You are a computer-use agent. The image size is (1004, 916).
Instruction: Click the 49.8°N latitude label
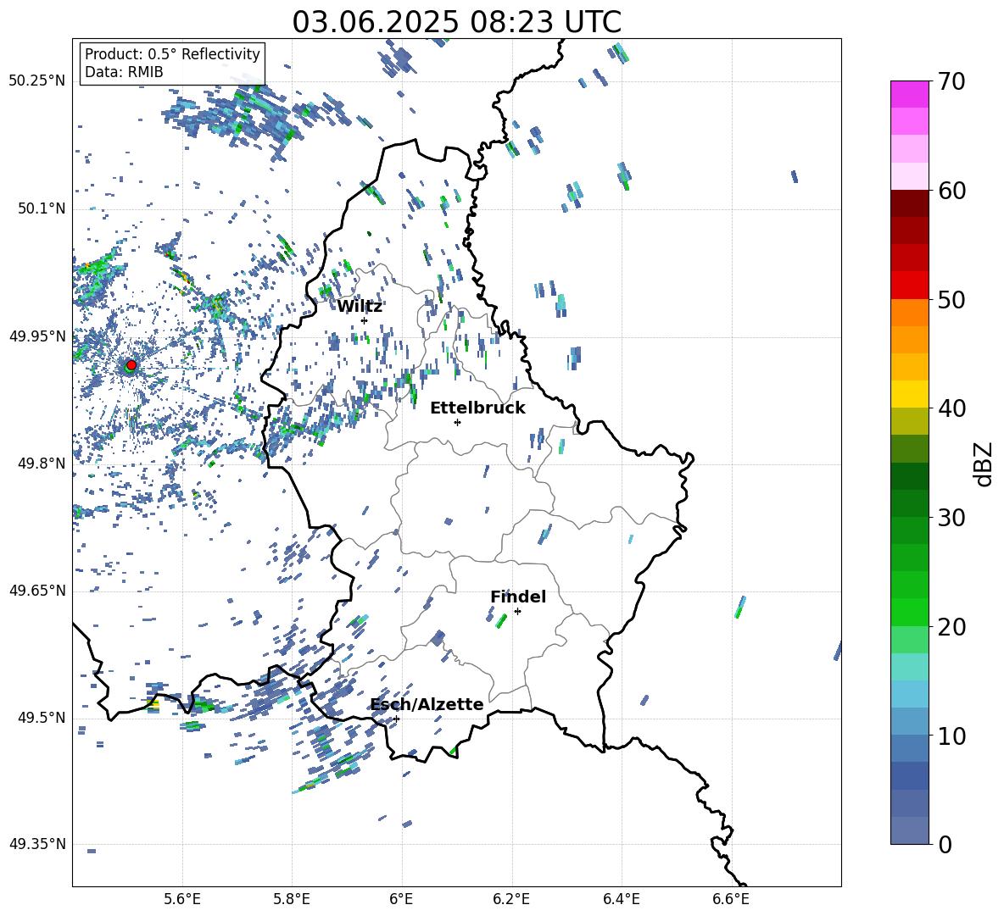pyautogui.click(x=41, y=464)
